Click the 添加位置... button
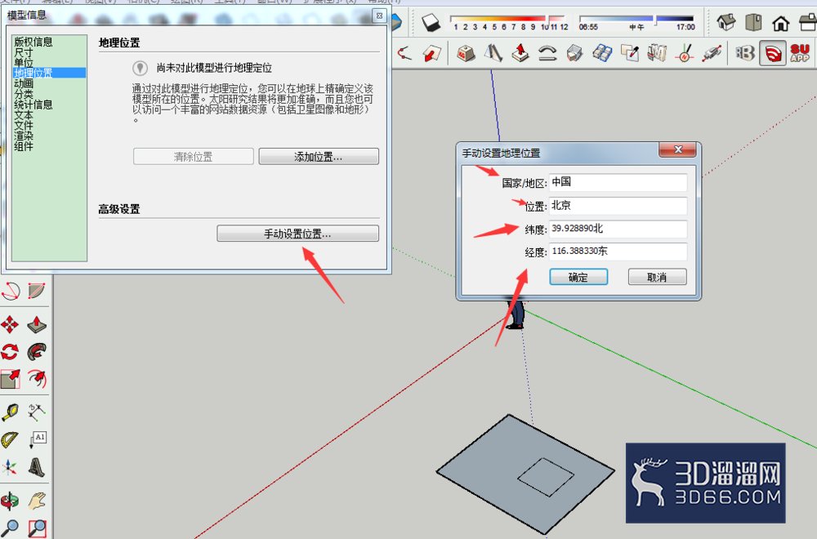Screen dimensions: 817x539 click(319, 156)
